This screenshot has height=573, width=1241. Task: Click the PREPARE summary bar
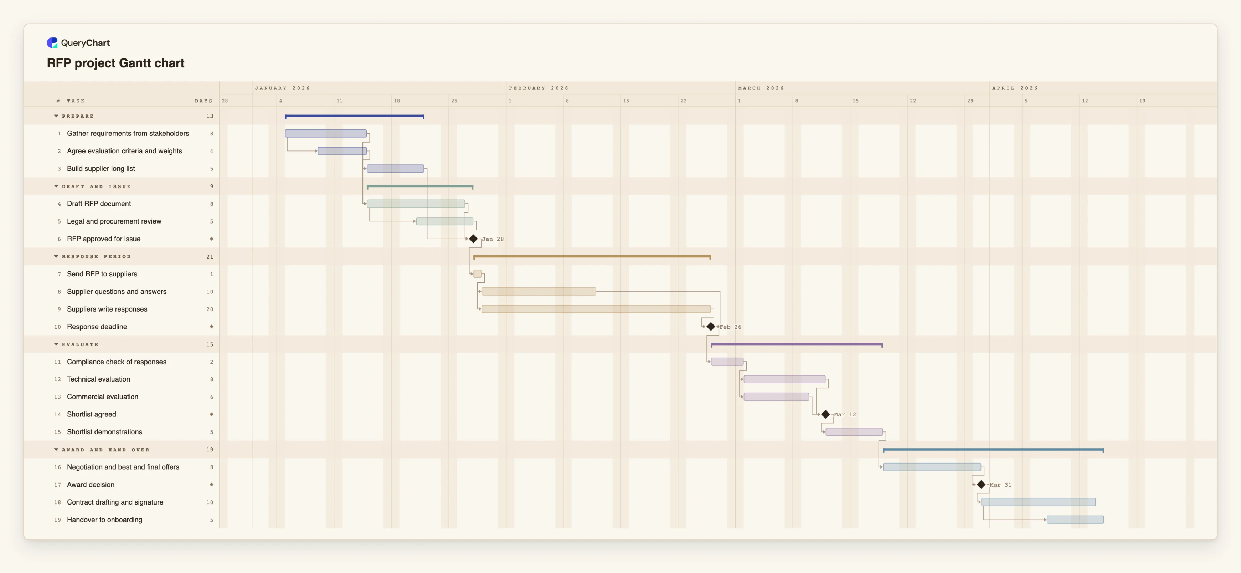pyautogui.click(x=354, y=117)
